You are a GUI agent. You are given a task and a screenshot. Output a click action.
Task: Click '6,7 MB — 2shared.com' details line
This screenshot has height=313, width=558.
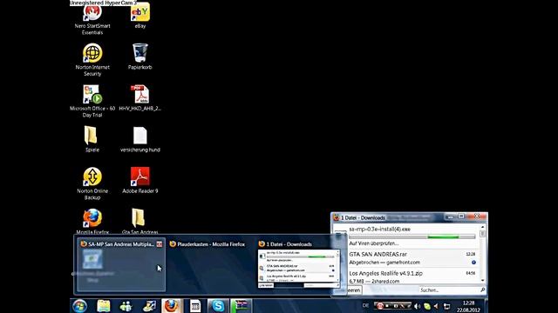click(x=374, y=281)
